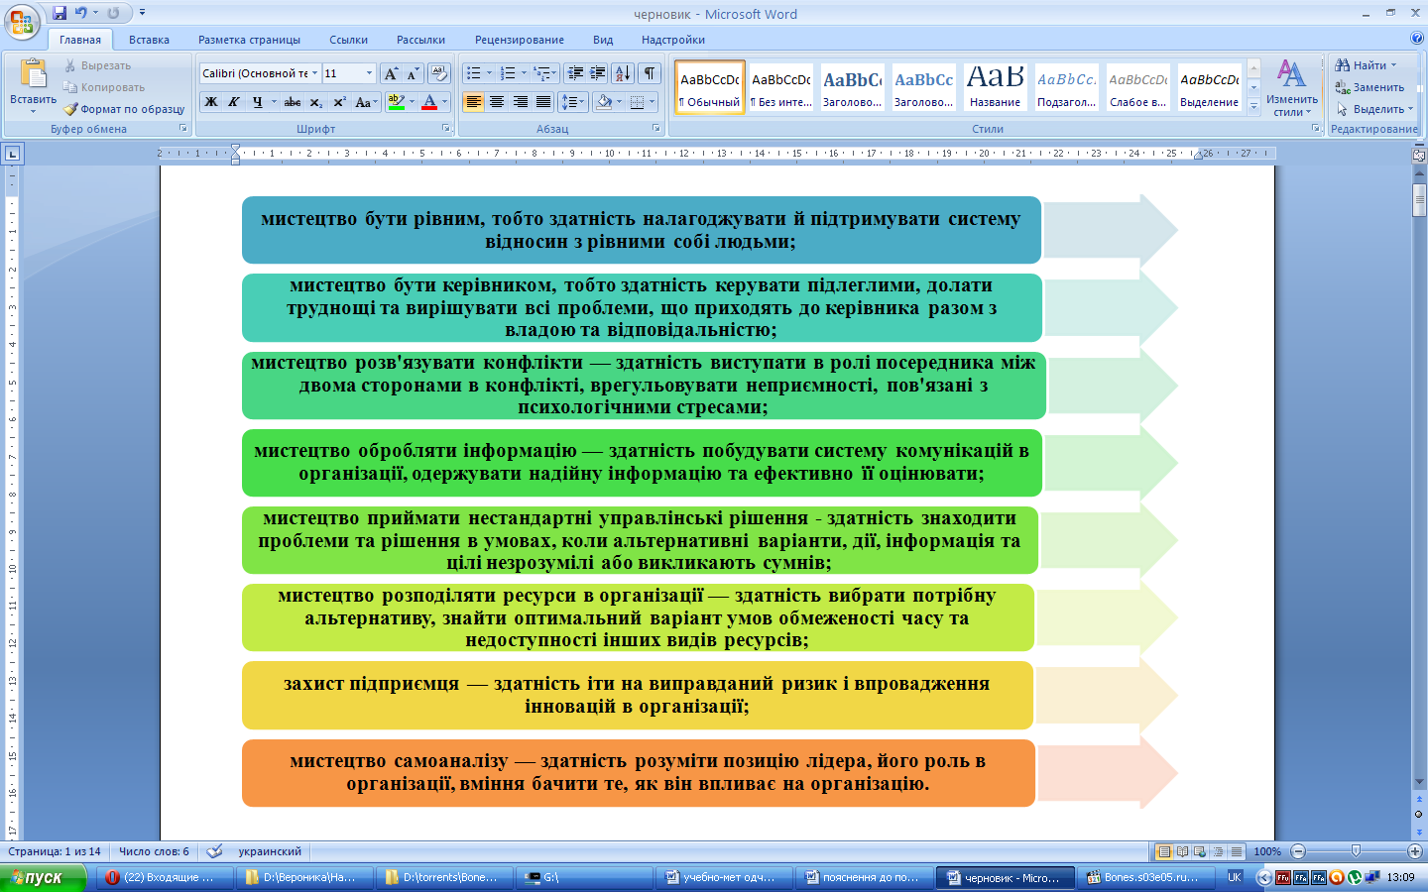Open the Вид tab
This screenshot has width=1428, height=892.
point(603,40)
